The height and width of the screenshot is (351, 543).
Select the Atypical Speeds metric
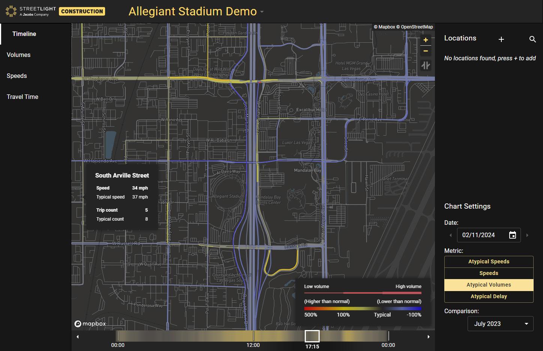click(489, 262)
